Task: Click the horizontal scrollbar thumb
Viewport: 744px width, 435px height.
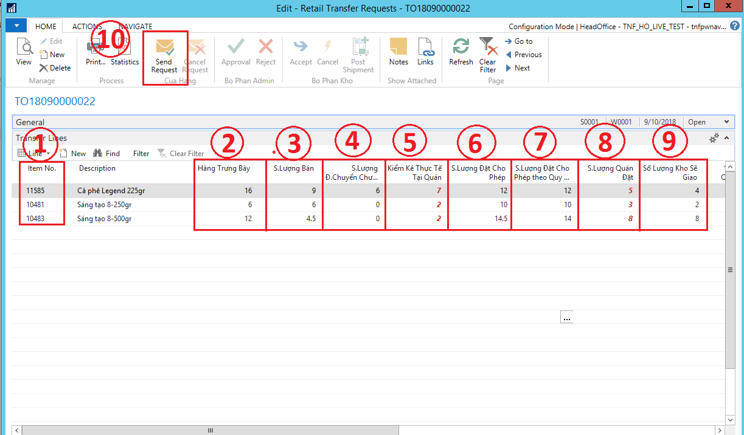Action: 210,430
